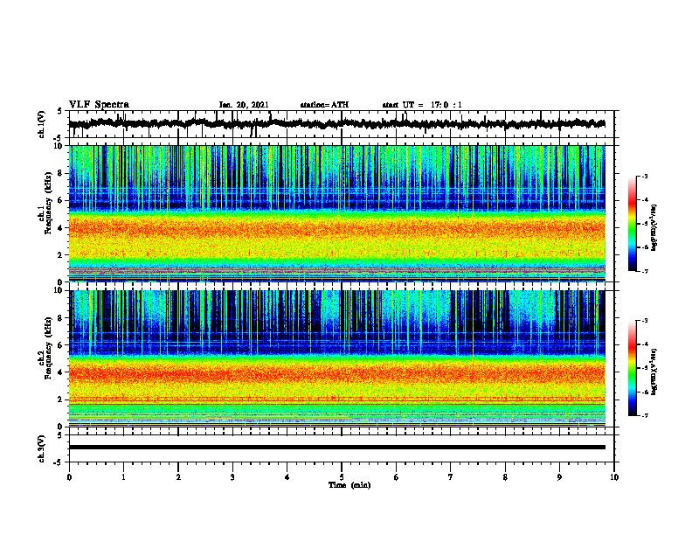Click the "ch.3(V)" axis label

coord(42,448)
